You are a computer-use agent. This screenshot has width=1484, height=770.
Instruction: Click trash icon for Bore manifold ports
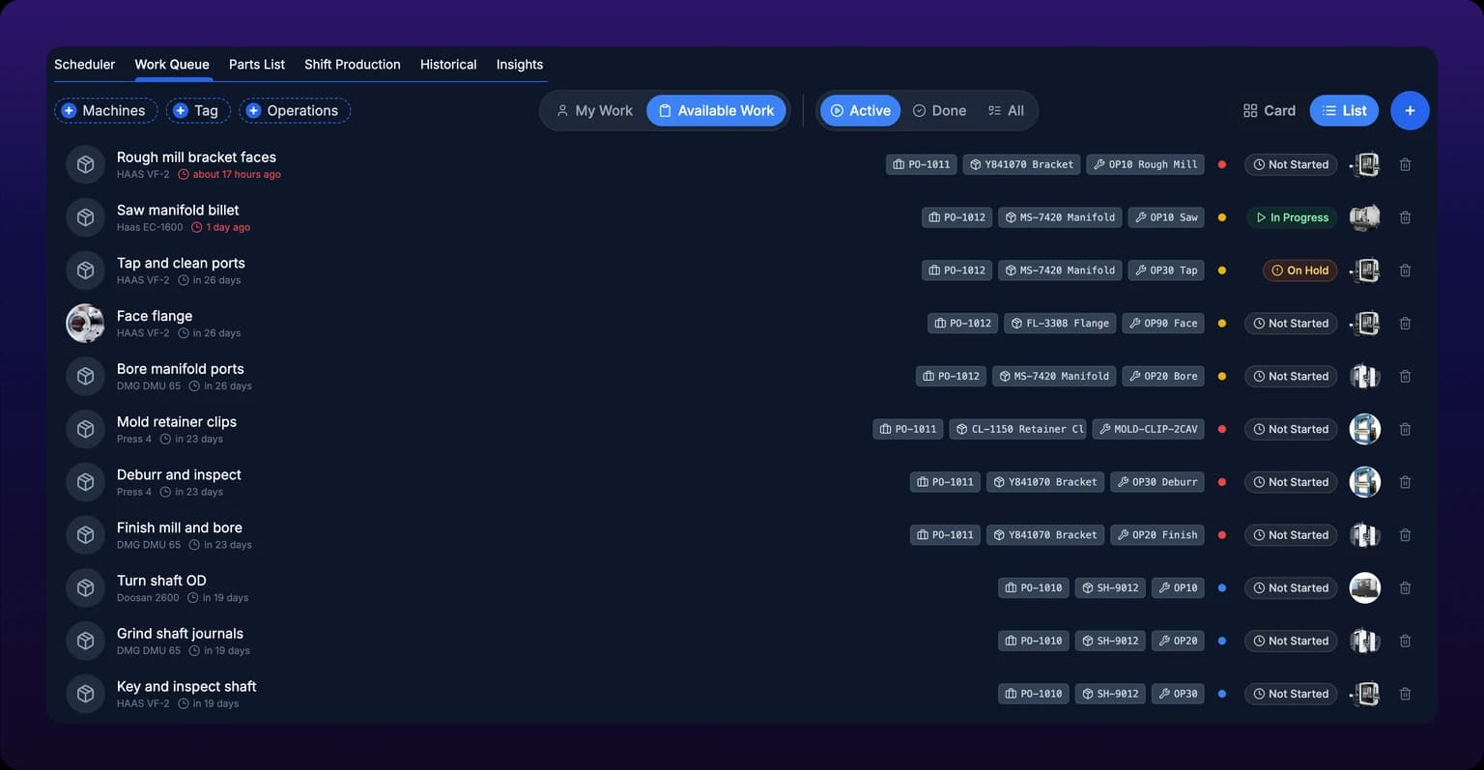coord(1405,377)
